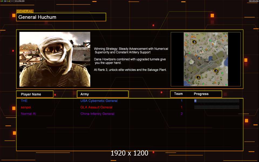Click start position marker 1 on map

tap(198, 77)
